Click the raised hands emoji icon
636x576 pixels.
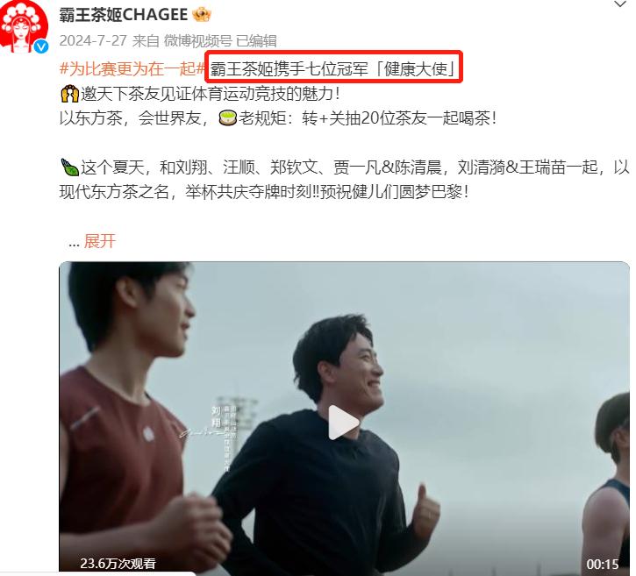(69, 94)
